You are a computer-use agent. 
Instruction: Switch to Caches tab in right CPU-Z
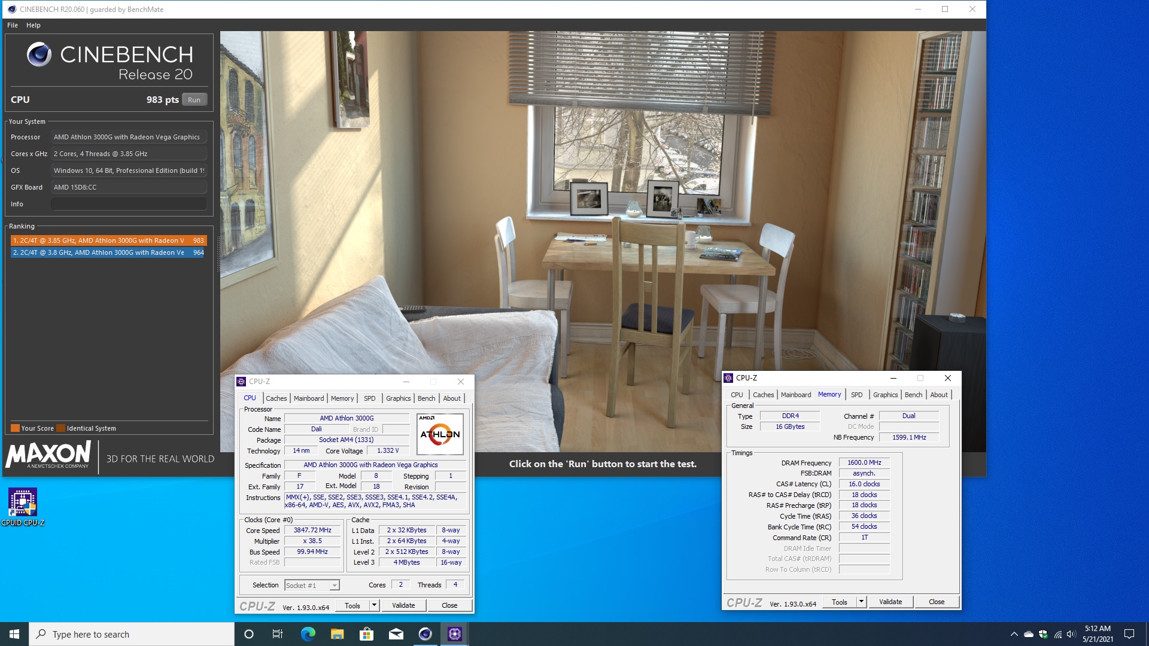763,395
